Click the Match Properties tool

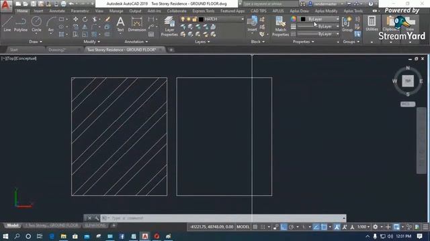point(280,26)
